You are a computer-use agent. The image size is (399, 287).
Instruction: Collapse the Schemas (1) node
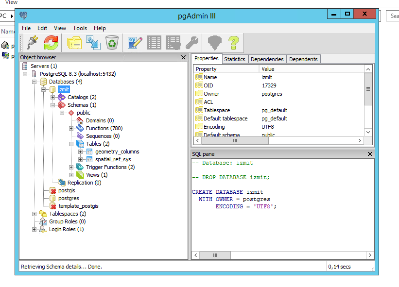point(52,105)
